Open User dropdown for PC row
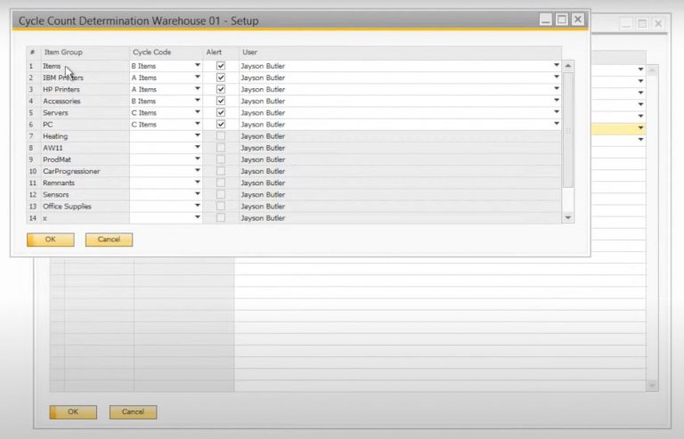684x439 pixels. click(x=556, y=124)
